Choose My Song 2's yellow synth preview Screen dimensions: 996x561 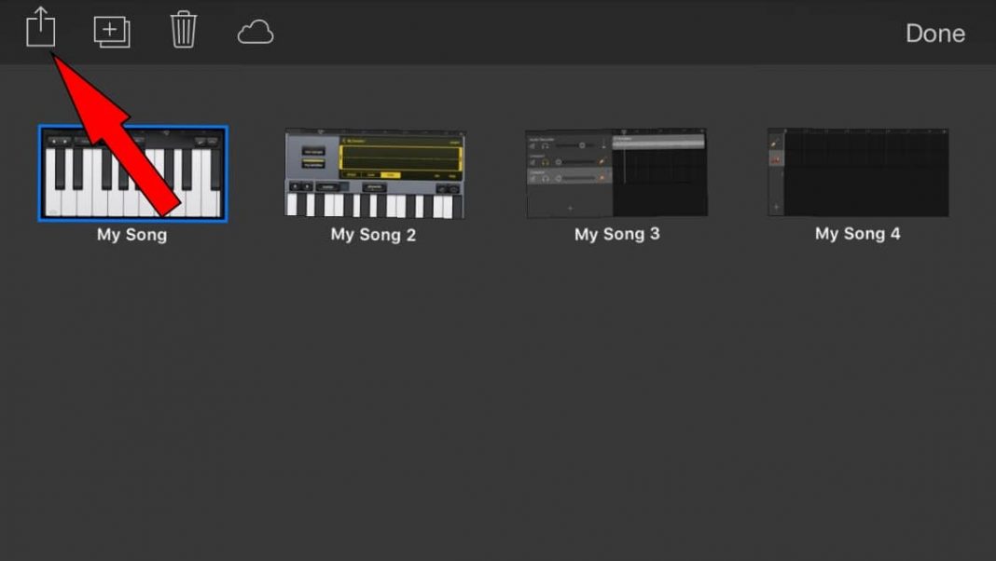[x=373, y=172]
